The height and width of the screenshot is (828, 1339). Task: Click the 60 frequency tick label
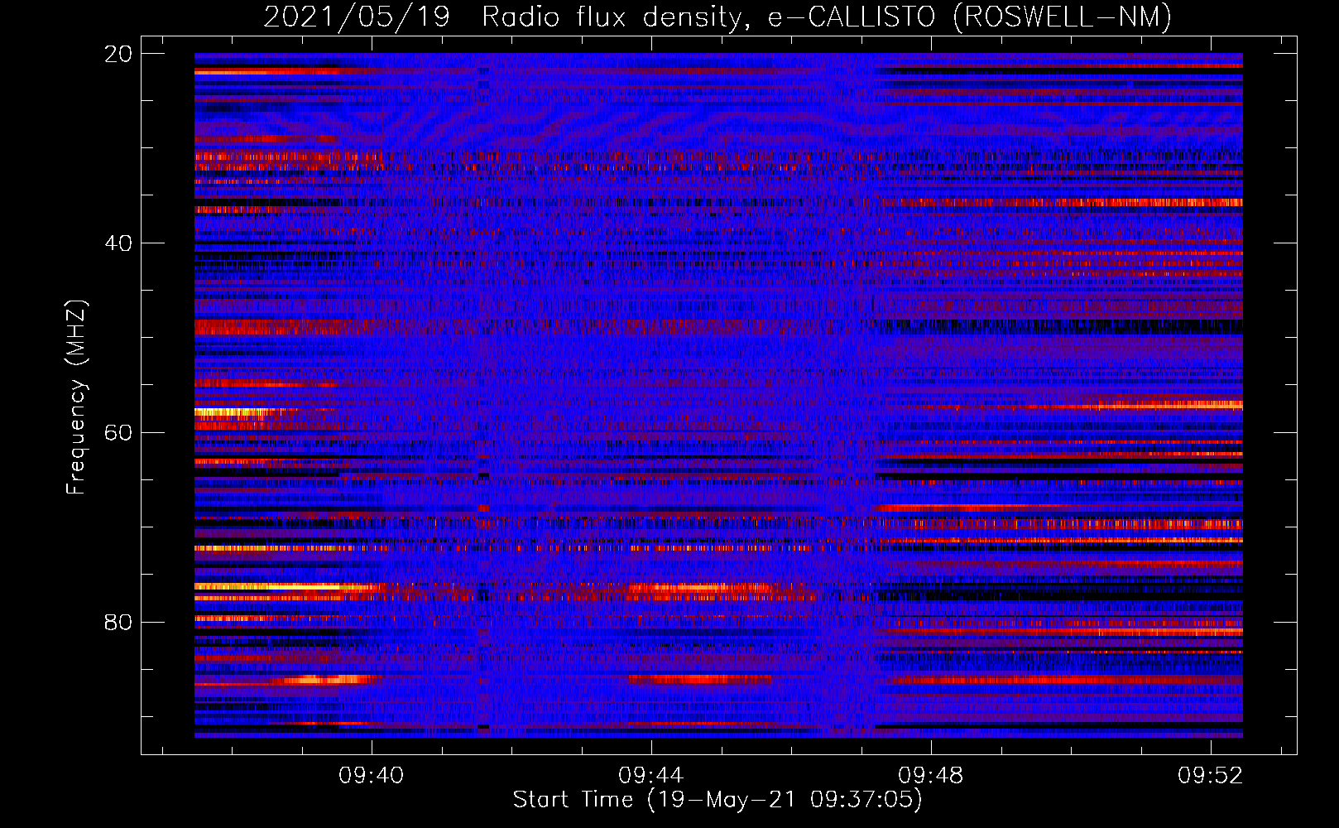pos(118,433)
